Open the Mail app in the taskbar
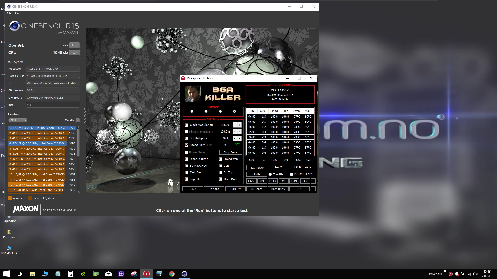The image size is (497, 279). [108, 274]
